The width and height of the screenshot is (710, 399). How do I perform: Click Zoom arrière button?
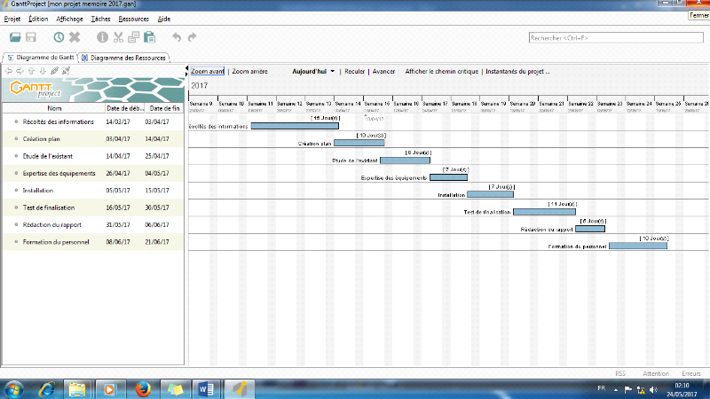pos(250,72)
